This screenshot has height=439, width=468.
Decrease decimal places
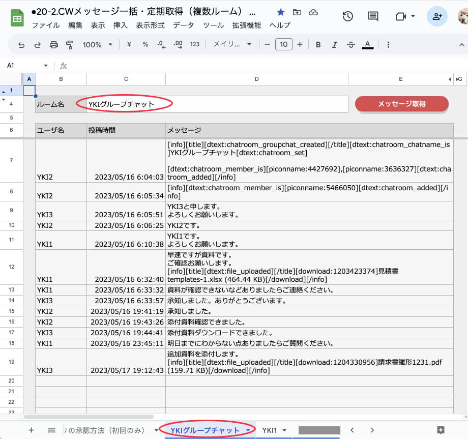pyautogui.click(x=161, y=44)
